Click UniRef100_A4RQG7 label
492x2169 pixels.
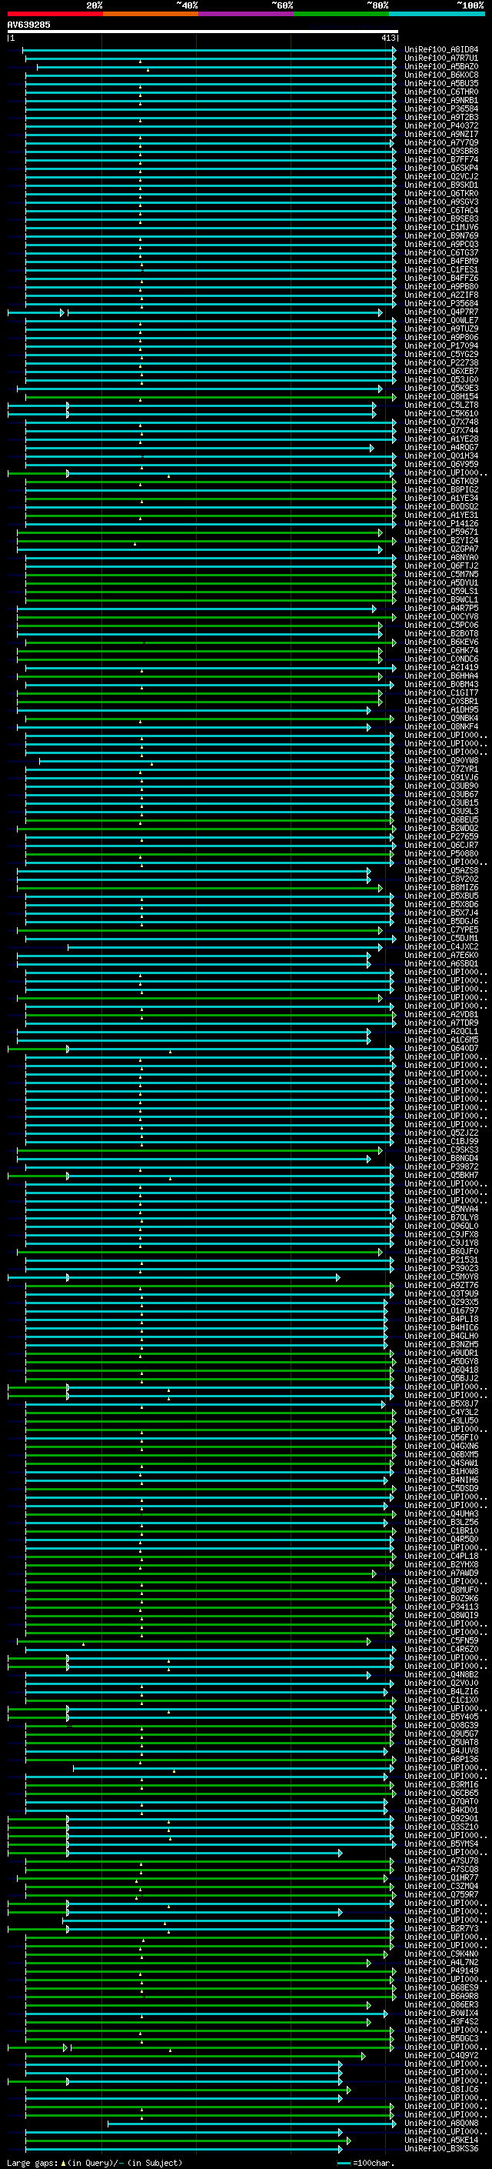[x=440, y=448]
